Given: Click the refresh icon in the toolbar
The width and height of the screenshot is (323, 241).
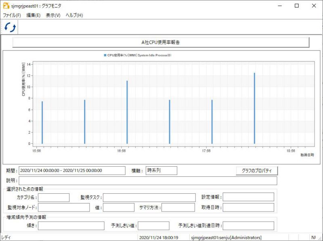Looking at the screenshot, I should [10, 27].
